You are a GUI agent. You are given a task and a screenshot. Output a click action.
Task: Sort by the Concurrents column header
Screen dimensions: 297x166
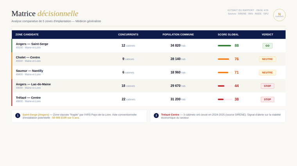tap(128, 35)
